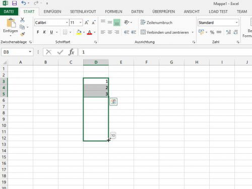Align cell content to the top
This screenshot has width=252, height=189.
click(x=103, y=22)
